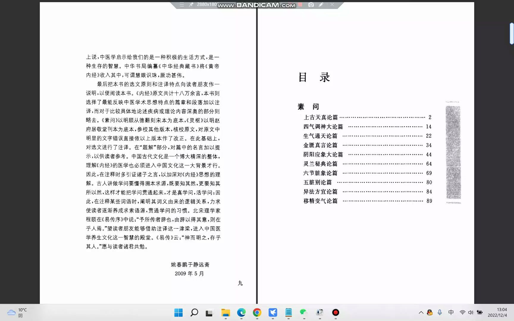The image size is (514, 321).
Task: Click the 目录 heading
Action: tap(314, 77)
